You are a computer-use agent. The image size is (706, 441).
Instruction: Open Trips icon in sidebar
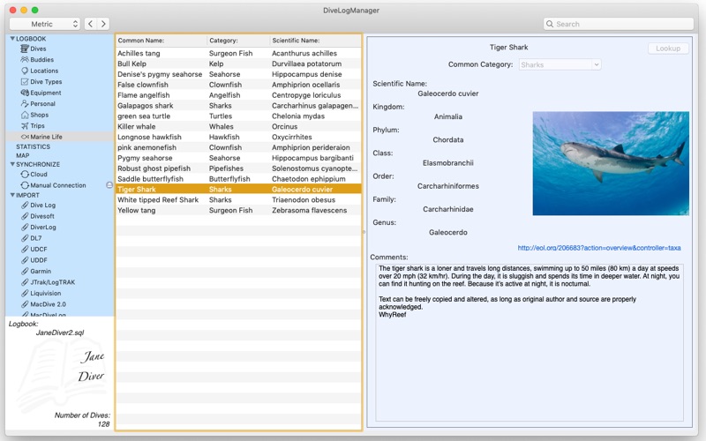point(25,125)
